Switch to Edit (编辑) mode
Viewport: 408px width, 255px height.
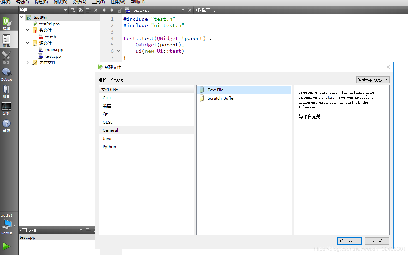coord(6,40)
